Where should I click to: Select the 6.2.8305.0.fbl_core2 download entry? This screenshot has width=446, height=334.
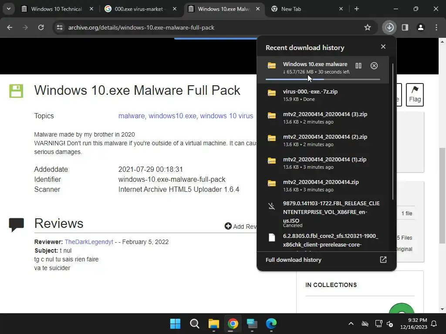323,241
